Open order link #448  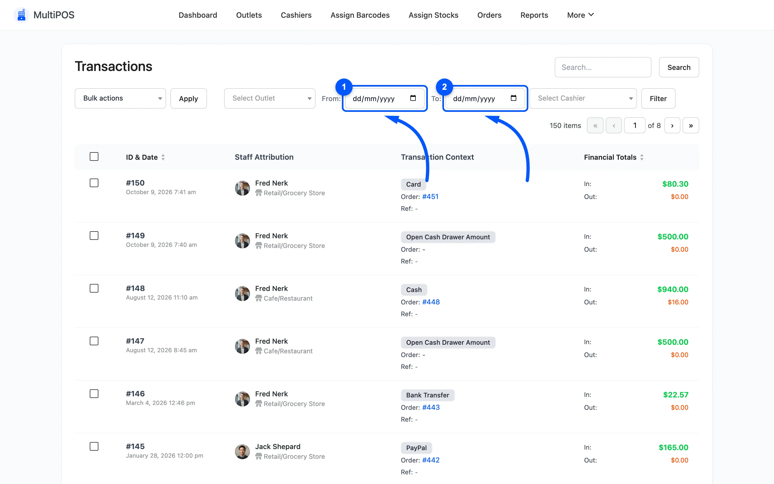(x=431, y=302)
